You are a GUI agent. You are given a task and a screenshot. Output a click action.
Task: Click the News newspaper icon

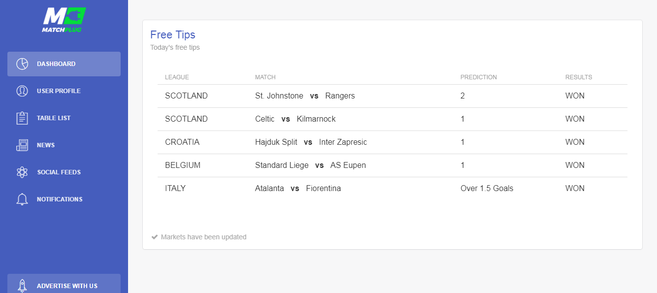coord(22,145)
